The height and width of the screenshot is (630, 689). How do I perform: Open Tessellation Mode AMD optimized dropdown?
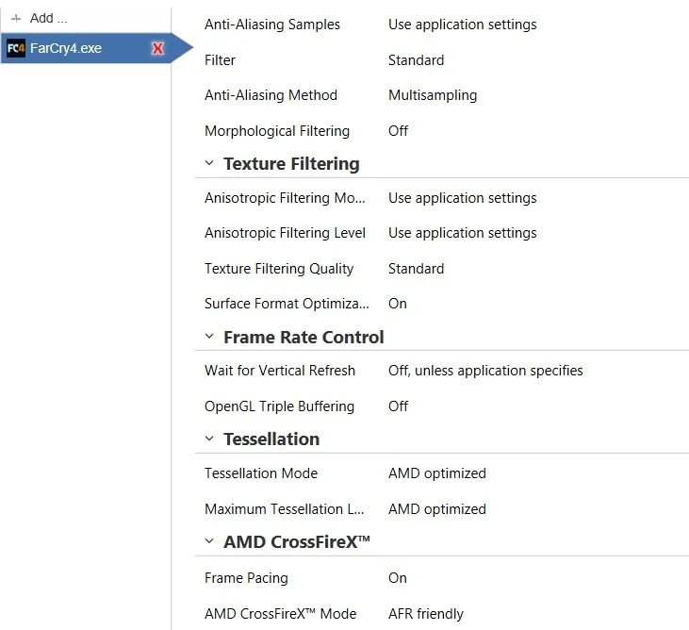tap(437, 473)
